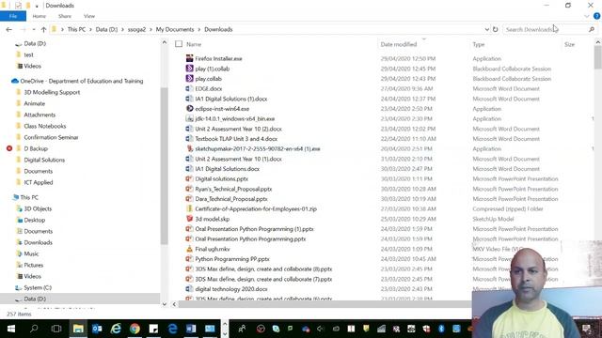Open taskbar search magnifier
This screenshot has height=338, width=602.
(x=34, y=329)
